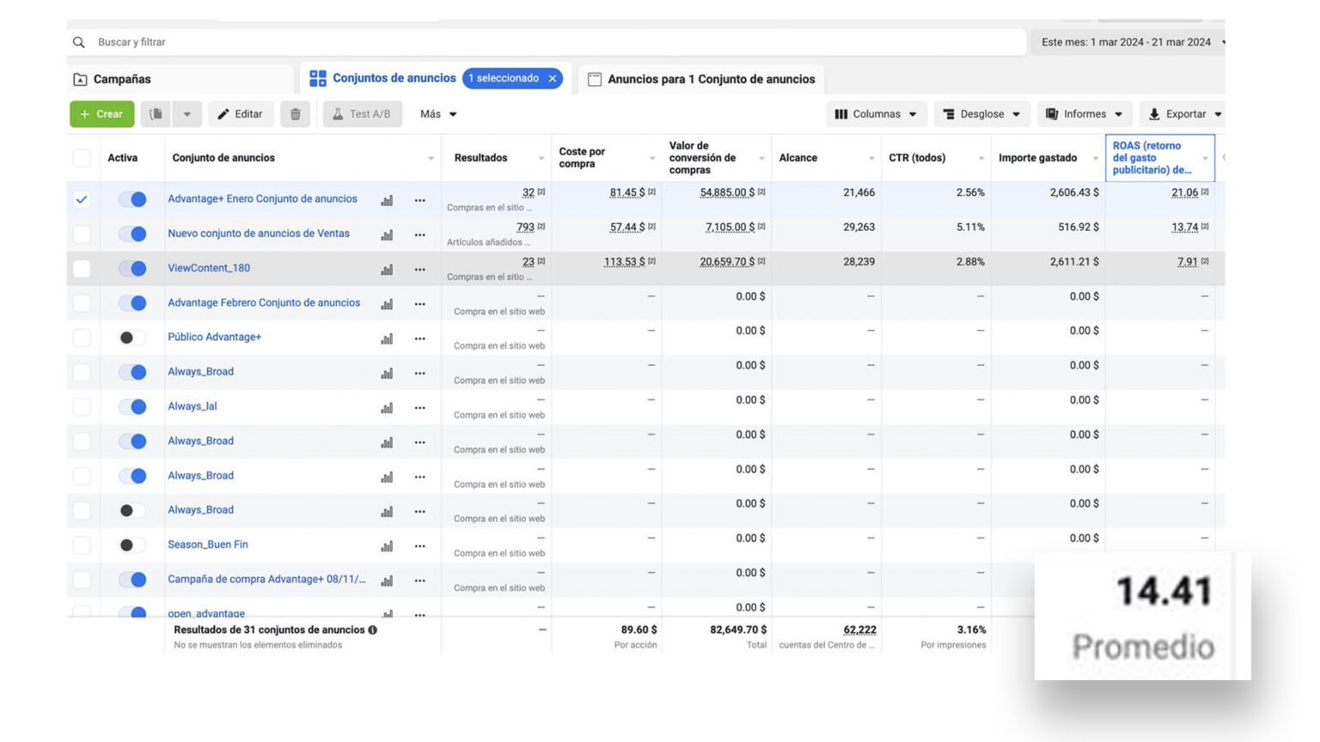This screenshot has height=742, width=1320.
Task: Switch to the Campañas tab
Action: point(180,79)
